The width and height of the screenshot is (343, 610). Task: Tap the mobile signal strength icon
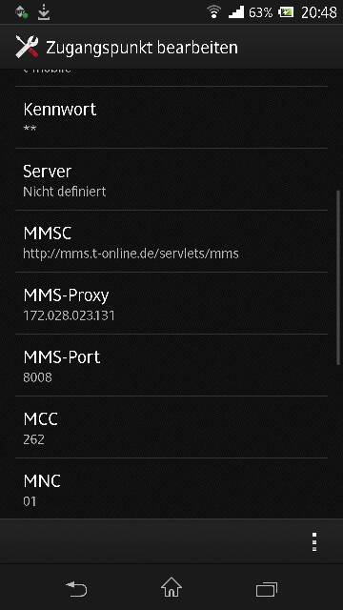coord(235,12)
